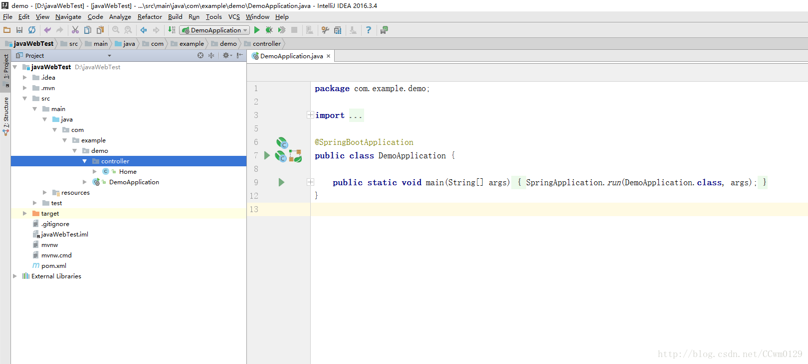This screenshot has width=808, height=364.
Task: Click the Stop square icon
Action: 294,30
